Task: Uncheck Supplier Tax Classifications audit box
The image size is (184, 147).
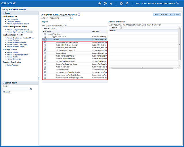Action: [45, 59]
